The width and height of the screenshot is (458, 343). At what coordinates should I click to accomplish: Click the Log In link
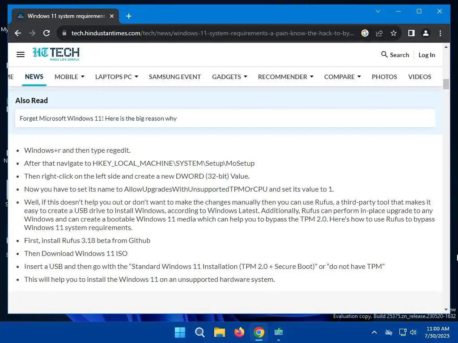click(426, 55)
